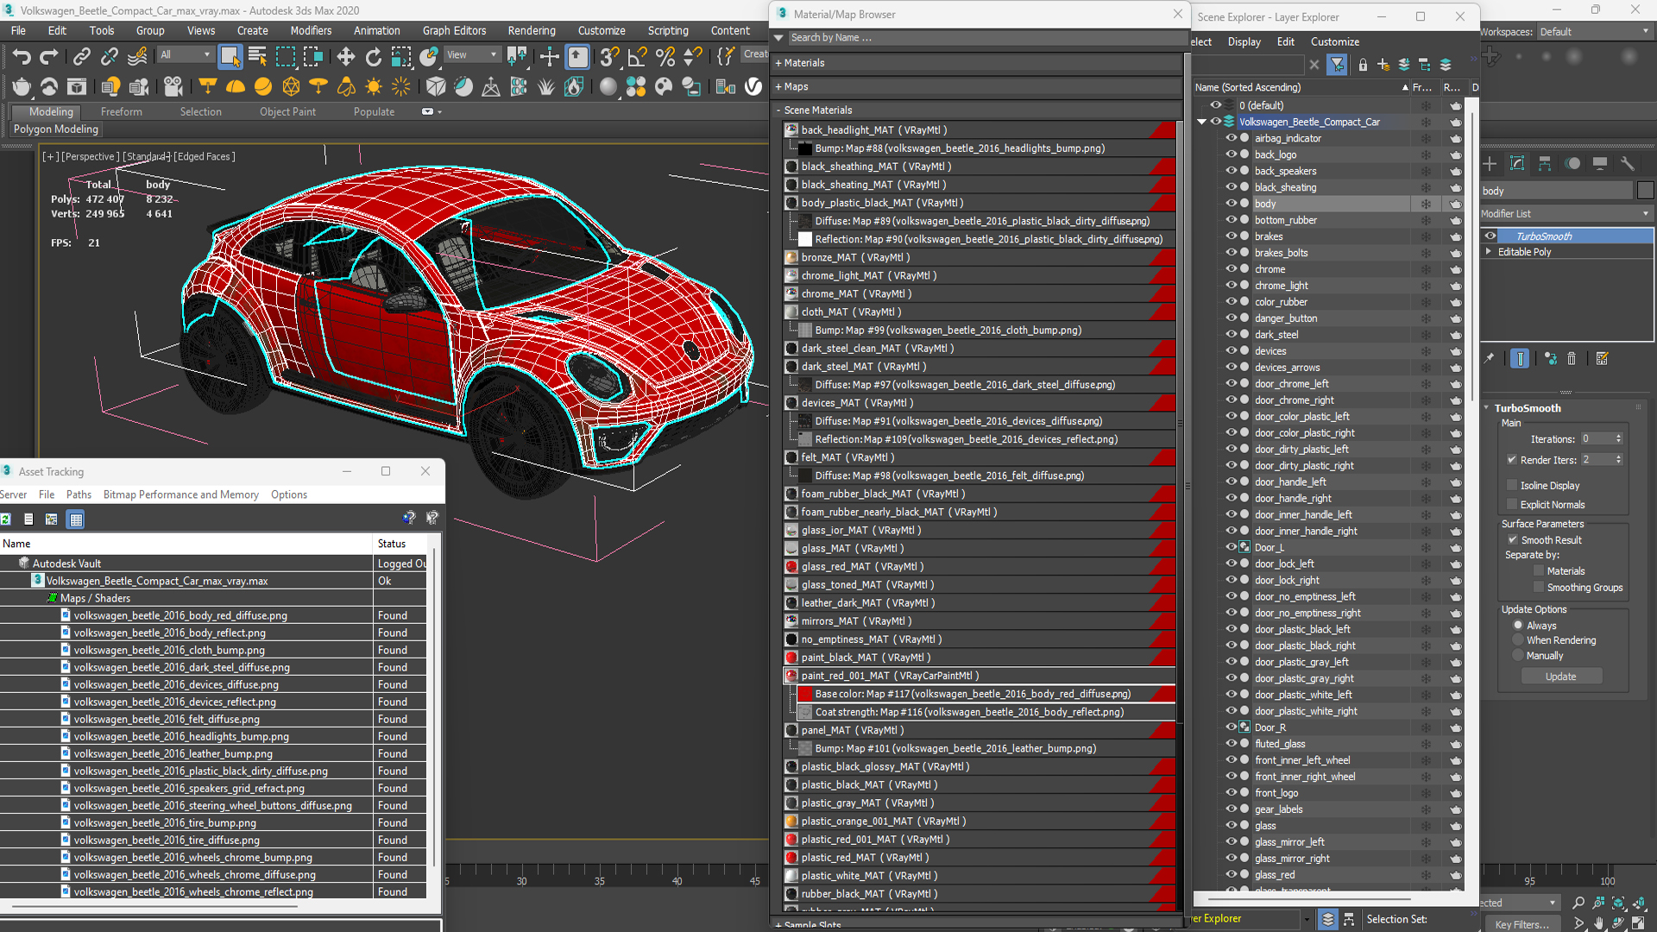Click the body object name input field
Image resolution: width=1657 pixels, height=932 pixels.
[1557, 191]
